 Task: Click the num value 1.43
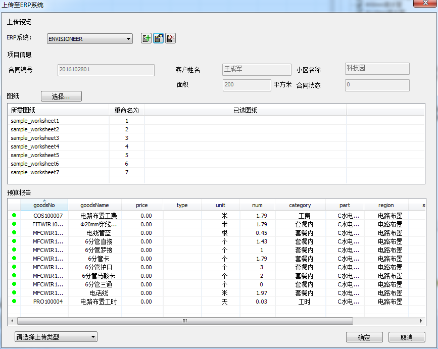[262, 241]
